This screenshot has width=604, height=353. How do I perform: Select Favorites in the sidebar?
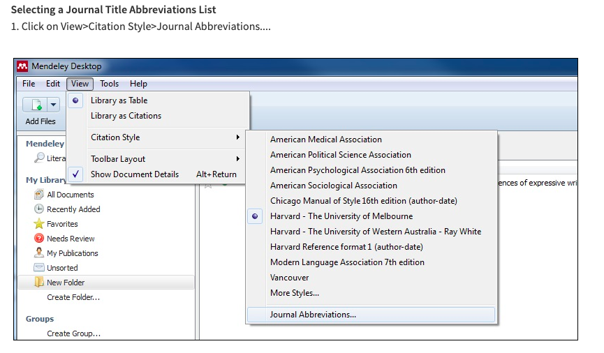coord(62,224)
